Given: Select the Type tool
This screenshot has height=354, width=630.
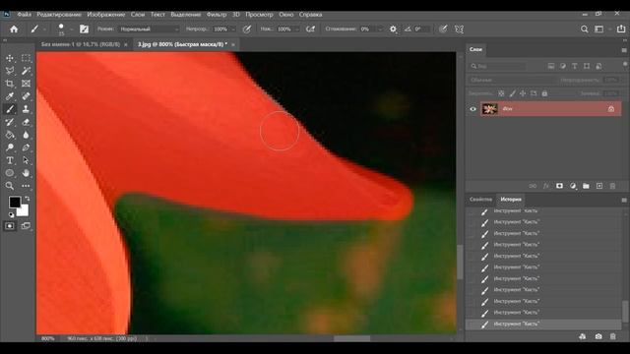Looking at the screenshot, I should click(10, 160).
